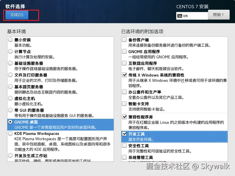Viewport: 235px width, 176px height.
Task: Click the text 电子邮件、聊天和视频会议软件。
Action: (156, 69)
